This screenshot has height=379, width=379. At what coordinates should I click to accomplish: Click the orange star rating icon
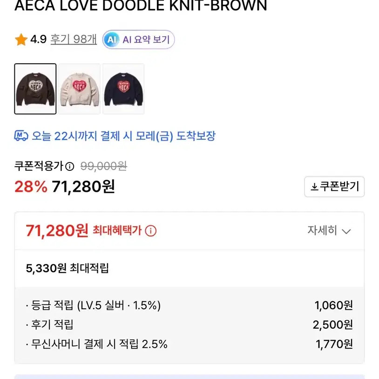tap(21, 40)
